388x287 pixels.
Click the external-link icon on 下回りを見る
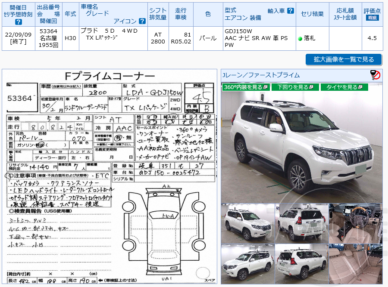(311, 87)
